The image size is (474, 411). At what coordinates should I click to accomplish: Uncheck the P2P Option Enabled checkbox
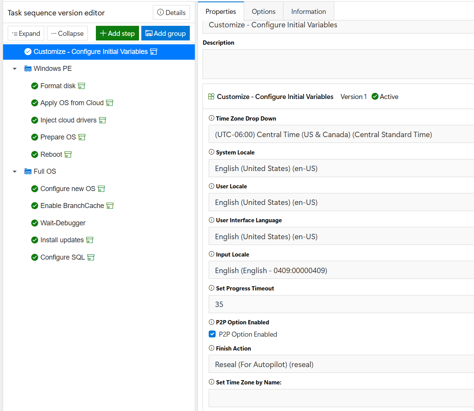pos(212,334)
